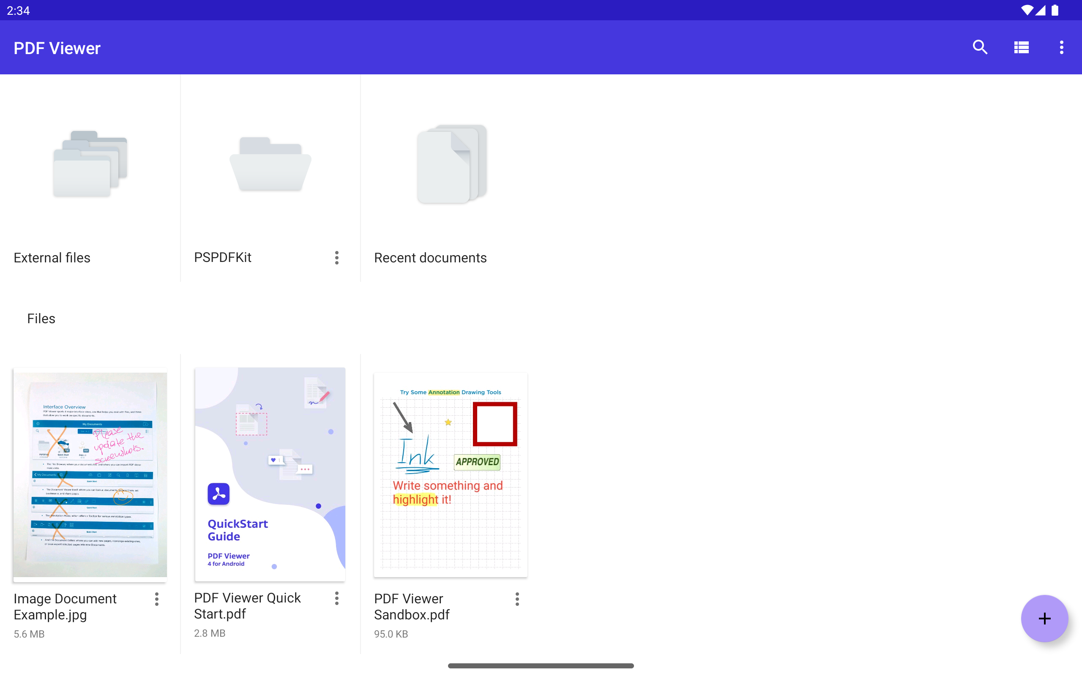Tap the '2.8 MB' file size
1082x676 pixels.
(x=210, y=633)
